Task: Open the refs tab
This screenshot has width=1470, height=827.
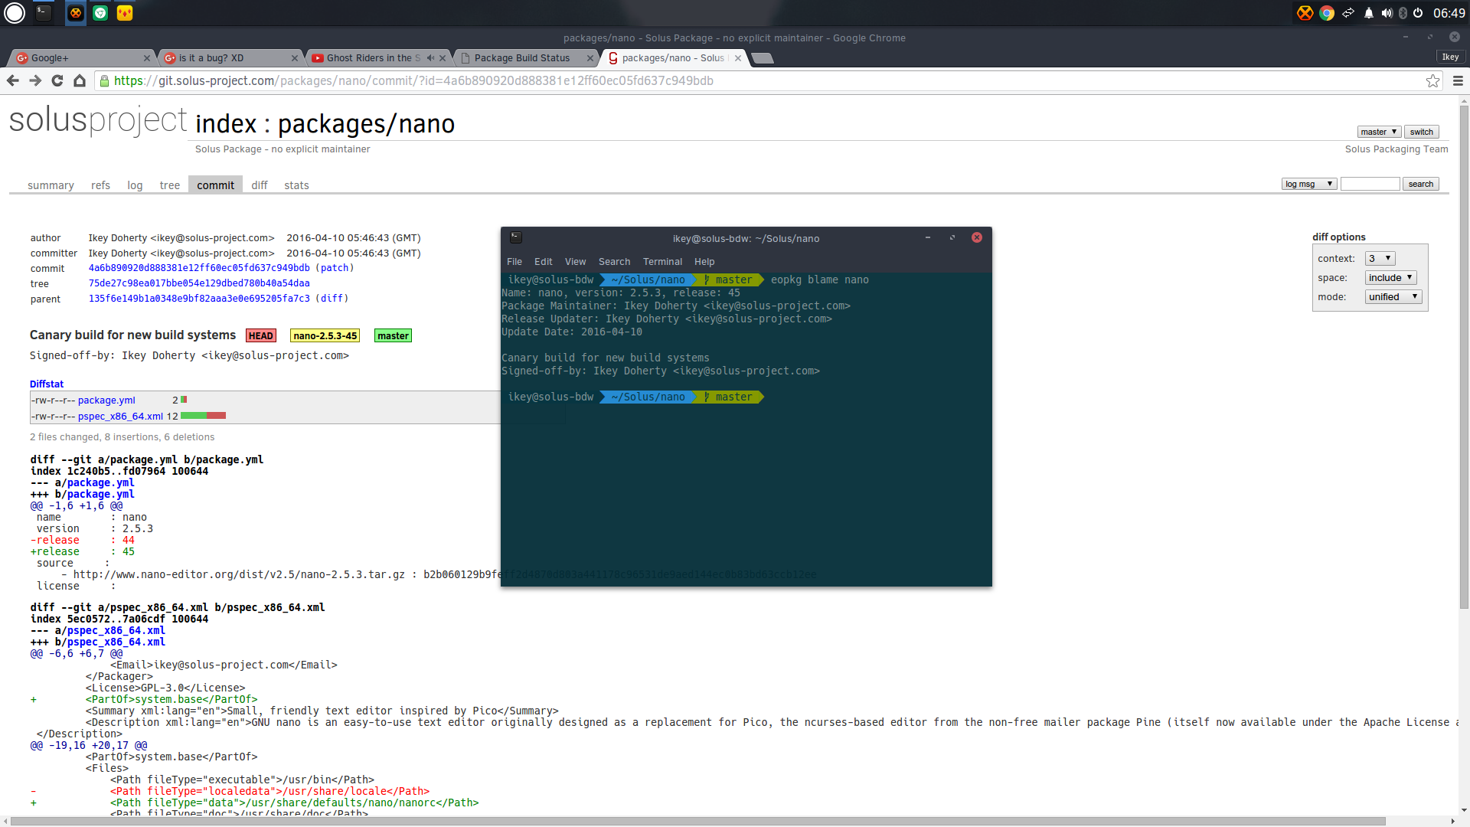Action: (x=100, y=185)
